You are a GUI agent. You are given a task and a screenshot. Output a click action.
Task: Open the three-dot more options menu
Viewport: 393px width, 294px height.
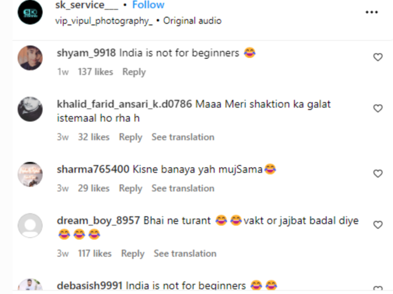pyautogui.click(x=372, y=12)
